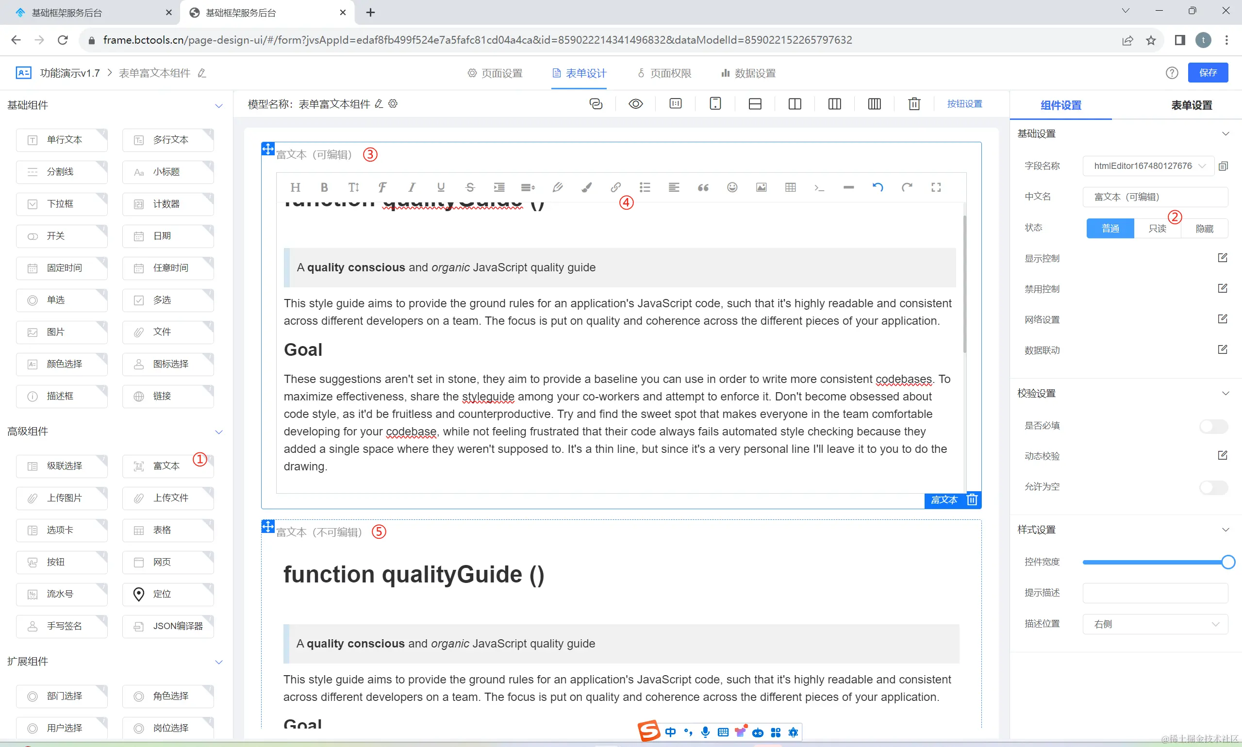
Task: Enter fullscreen mode in rich text editor
Action: [936, 187]
